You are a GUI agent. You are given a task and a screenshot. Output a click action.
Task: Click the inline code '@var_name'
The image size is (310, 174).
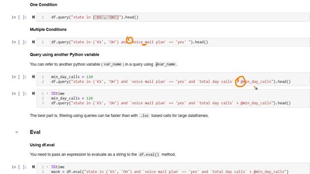coord(165,64)
